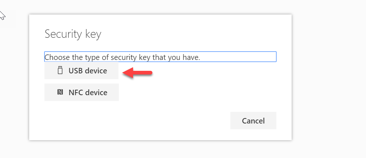This screenshot has width=366, height=158.
Task: Click the word "Security" in the title
Action: (x=63, y=34)
